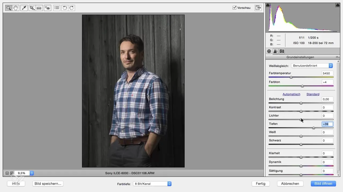Choose the Straighten tool
The height and width of the screenshot is (192, 343).
[x=39, y=8]
